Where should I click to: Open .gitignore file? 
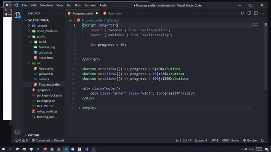tap(44, 90)
